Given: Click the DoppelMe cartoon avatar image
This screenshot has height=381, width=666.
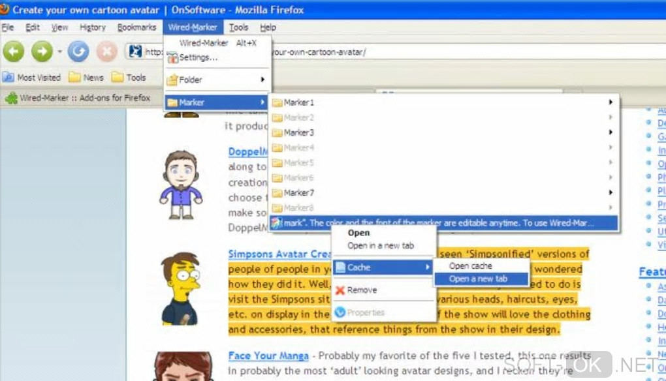Looking at the screenshot, I should pyautogui.click(x=182, y=185).
